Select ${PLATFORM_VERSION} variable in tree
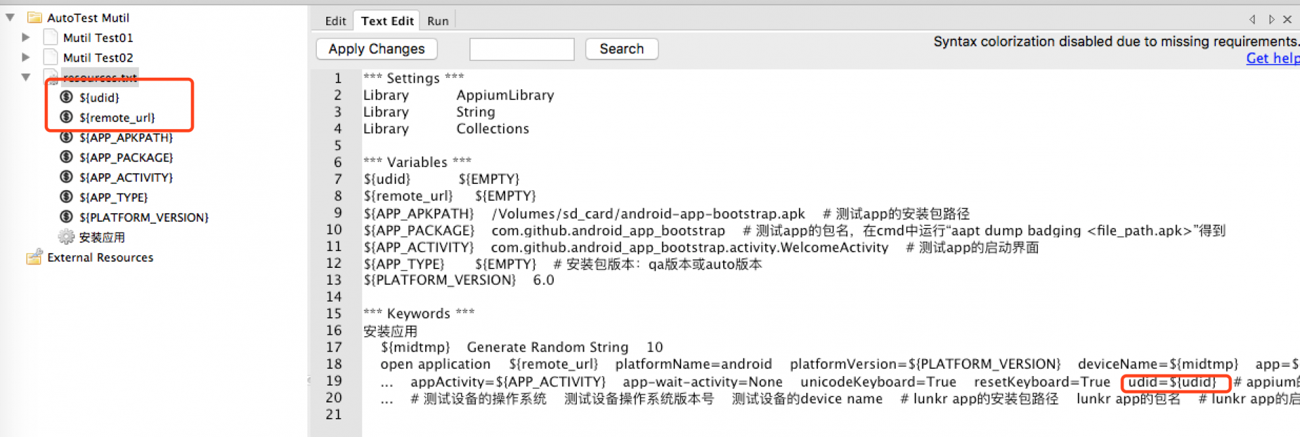Image resolution: width=1300 pixels, height=437 pixels. (144, 217)
